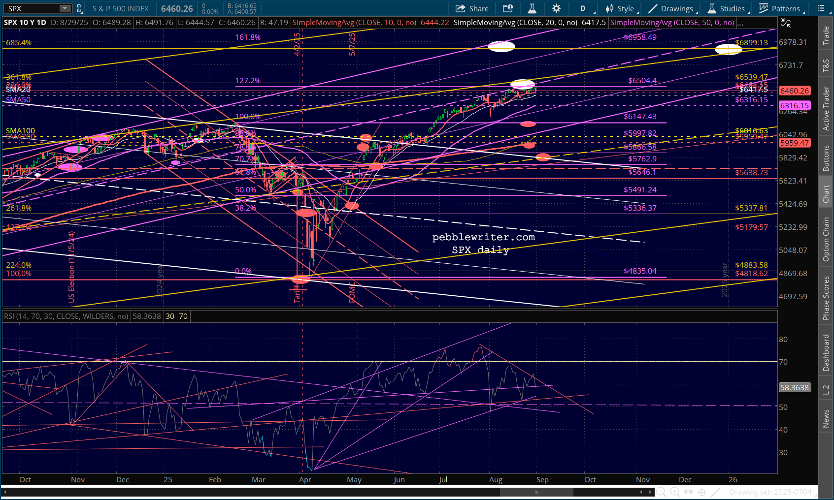Switch to the Option Chain side tab
This screenshot has width=834, height=500.
tap(826, 239)
